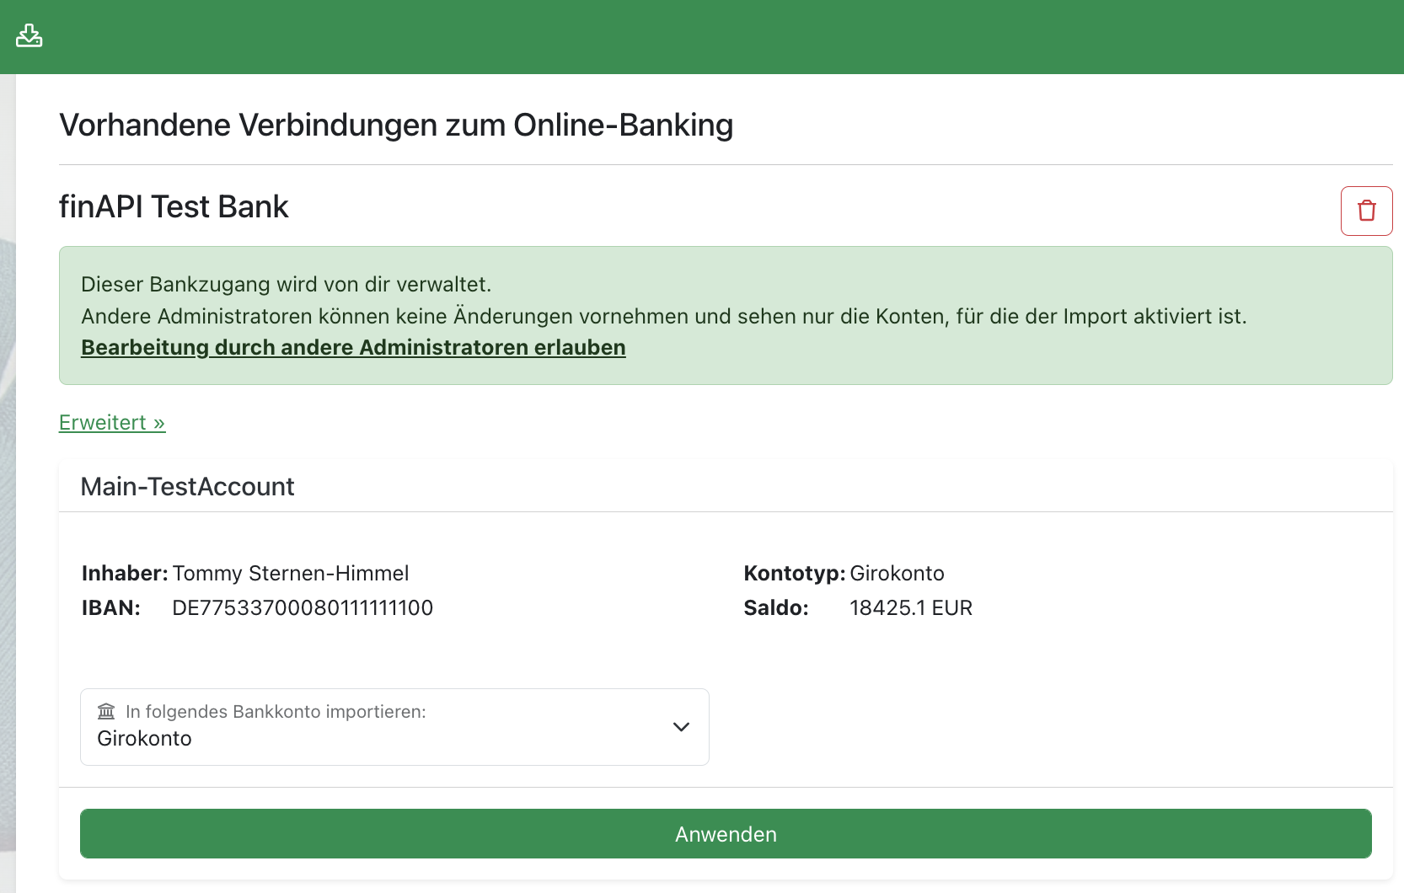This screenshot has height=893, width=1404.
Task: Delete the finAPI Test Bank connection
Action: [1366, 211]
